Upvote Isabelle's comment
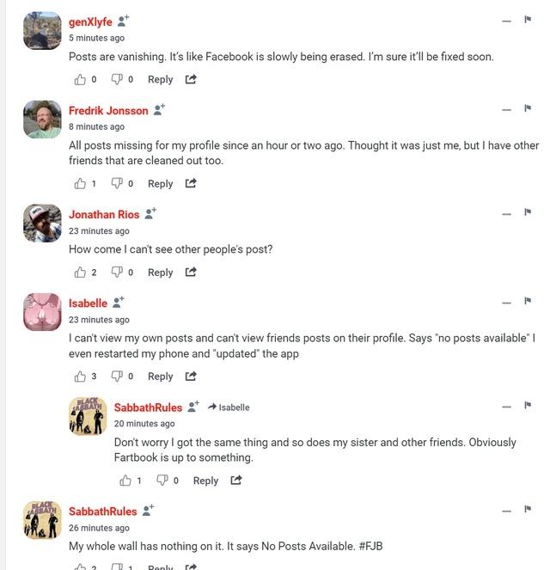The height and width of the screenshot is (570, 550). 81,376
